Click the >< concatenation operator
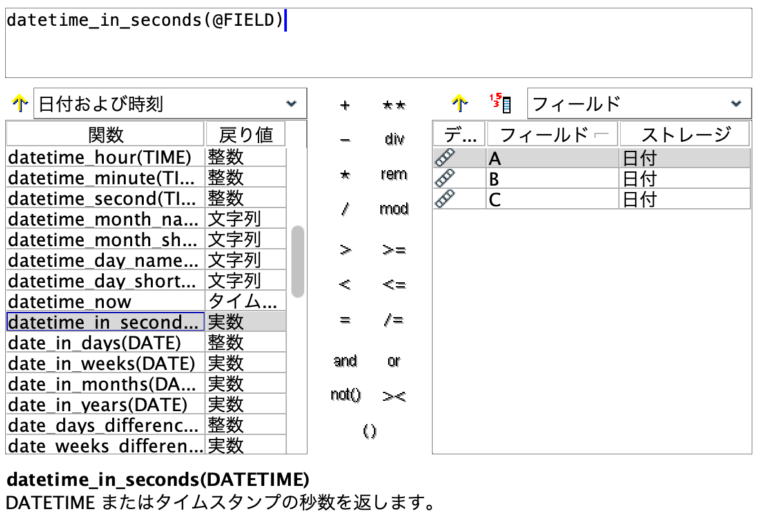Screen dimensions: 762x522 [394, 397]
